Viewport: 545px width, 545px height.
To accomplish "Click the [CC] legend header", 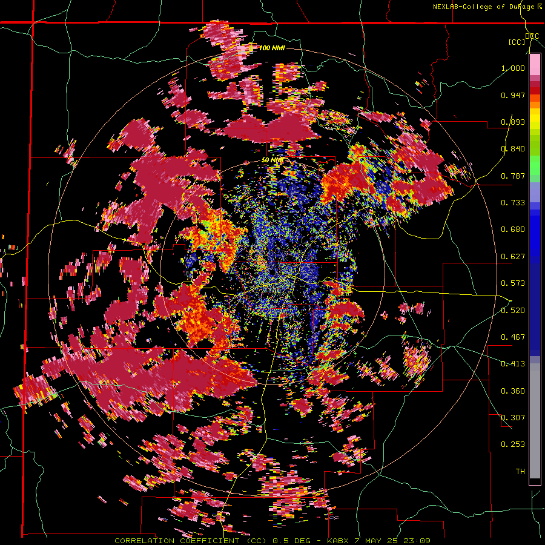I will coord(517,42).
